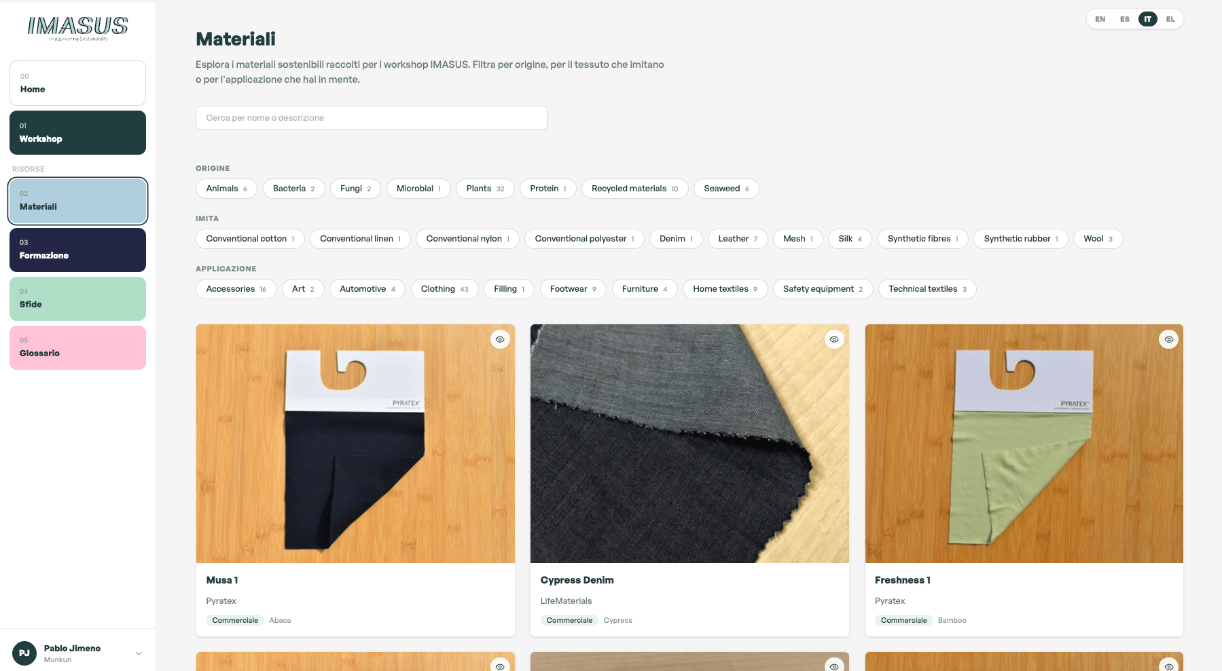Open the Workshop sidebar item
Image resolution: width=1222 pixels, height=671 pixels.
pos(77,132)
